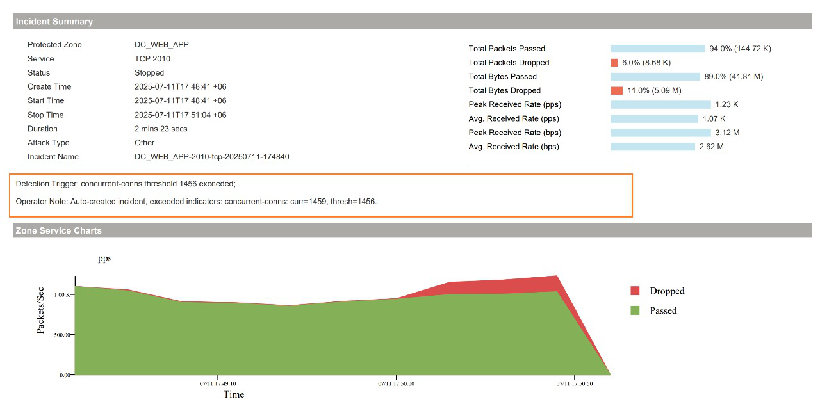Click the Protected Zone value DC_WEB_APP
Image resolution: width=820 pixels, height=402 pixels.
tap(161, 45)
